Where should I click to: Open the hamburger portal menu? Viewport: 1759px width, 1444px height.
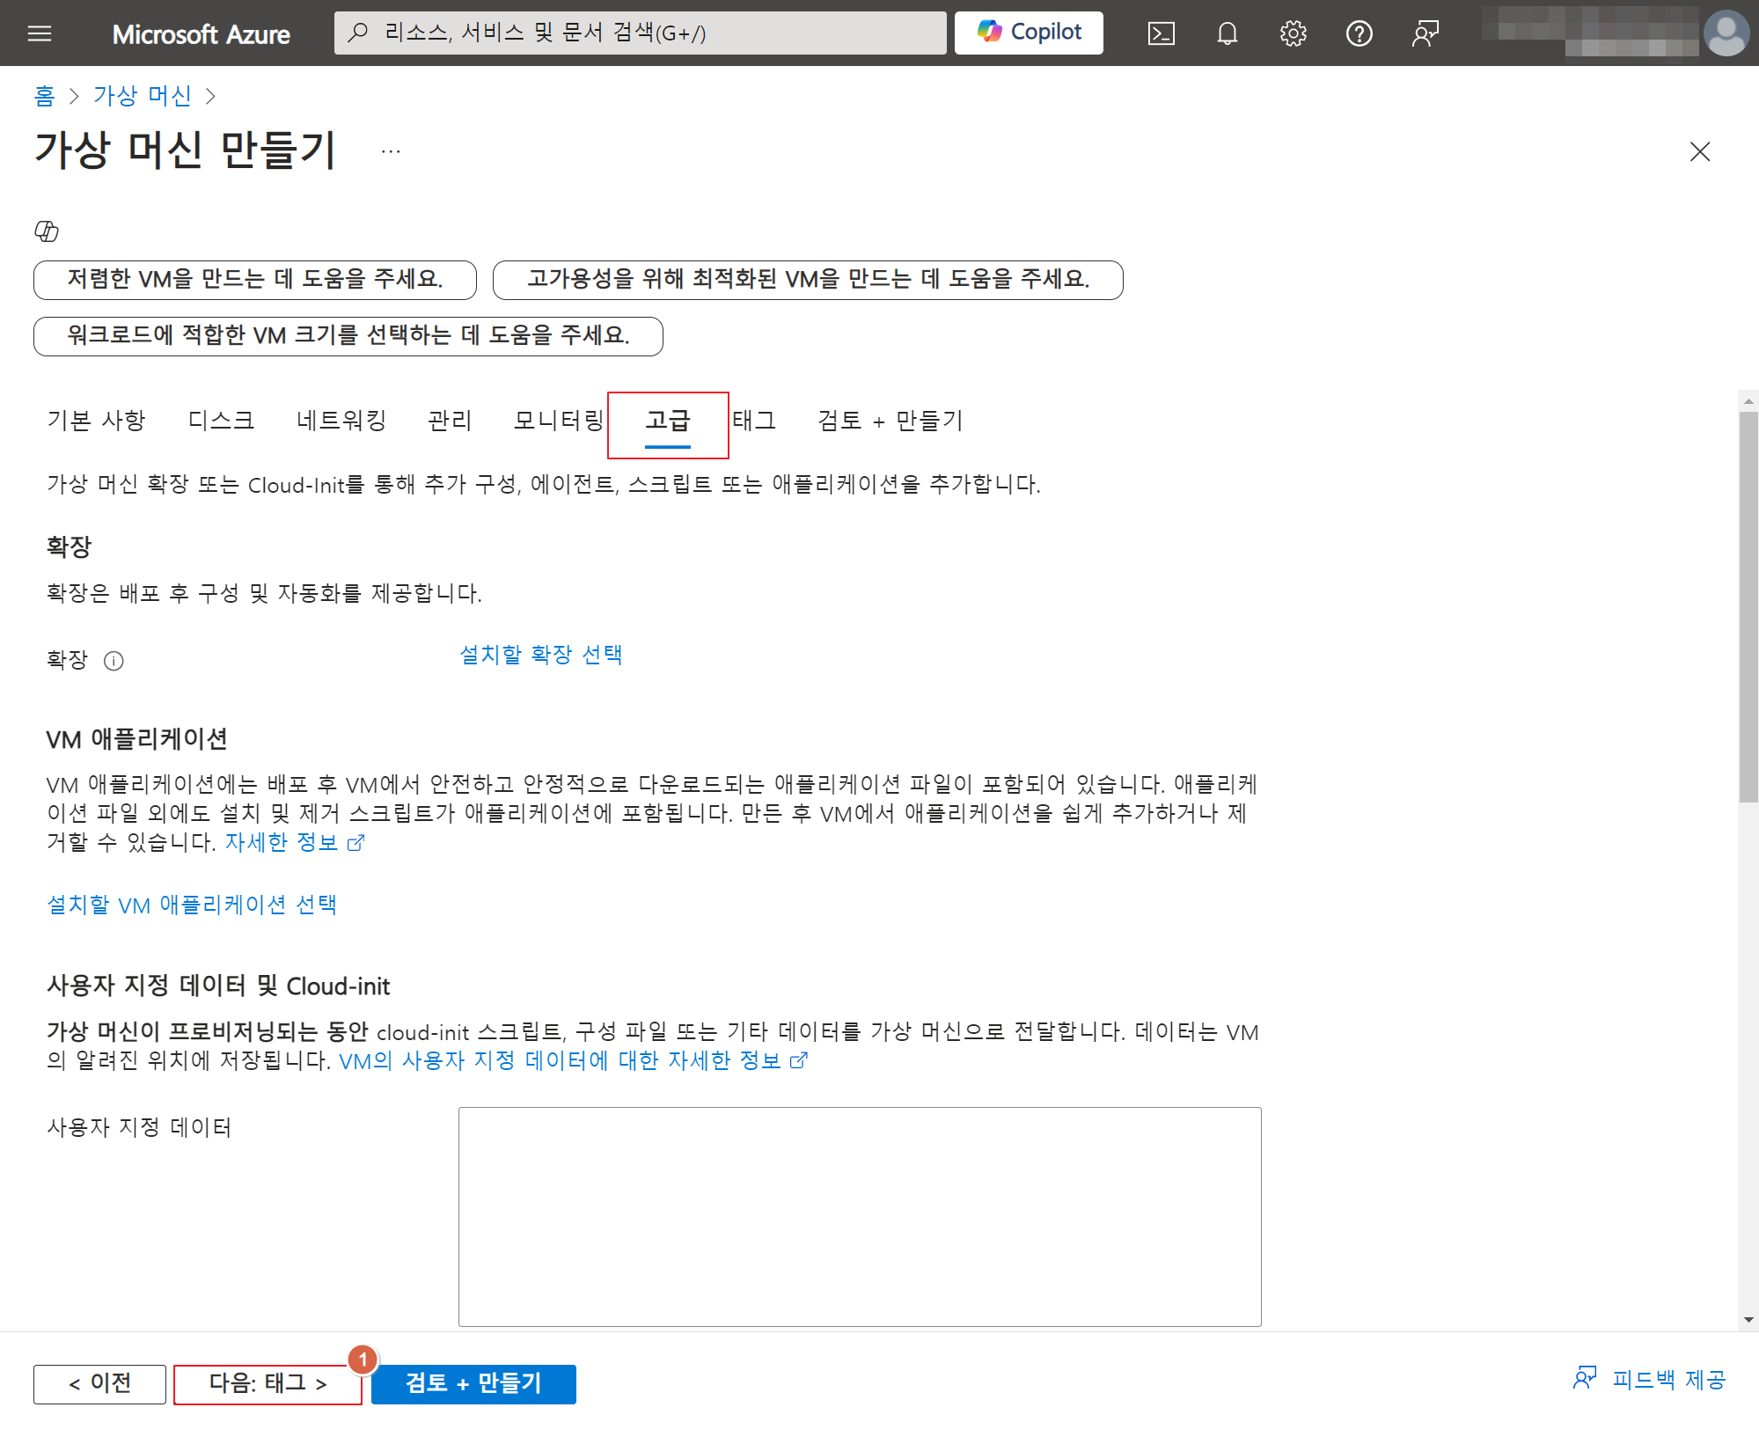(40, 33)
